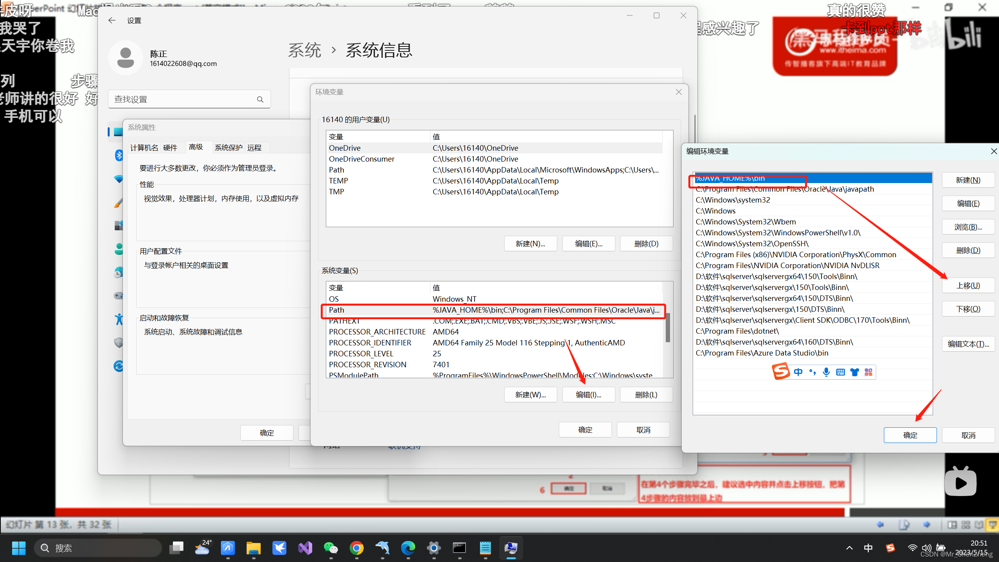Image resolution: width=999 pixels, height=562 pixels.
Task: Open the Bluetooth sidebar icon
Action: tap(119, 155)
